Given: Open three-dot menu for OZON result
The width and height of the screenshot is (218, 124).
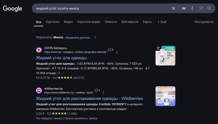Looking at the screenshot, I should coord(117,52).
